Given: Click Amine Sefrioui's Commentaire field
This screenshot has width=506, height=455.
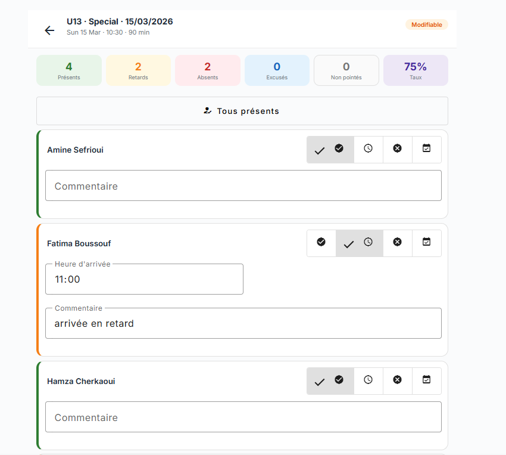Looking at the screenshot, I should pos(243,186).
